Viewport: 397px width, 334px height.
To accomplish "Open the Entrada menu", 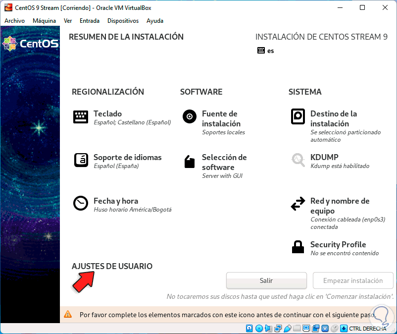I will [90, 21].
